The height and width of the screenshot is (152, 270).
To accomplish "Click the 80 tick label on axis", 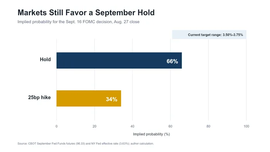I will point(208,127).
